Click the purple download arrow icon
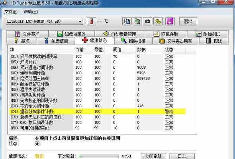Viewport: 235px width, 159px height. (x=170, y=21)
